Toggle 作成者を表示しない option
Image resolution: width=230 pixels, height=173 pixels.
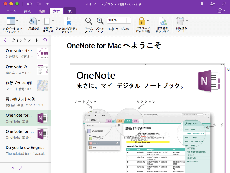point(162,25)
